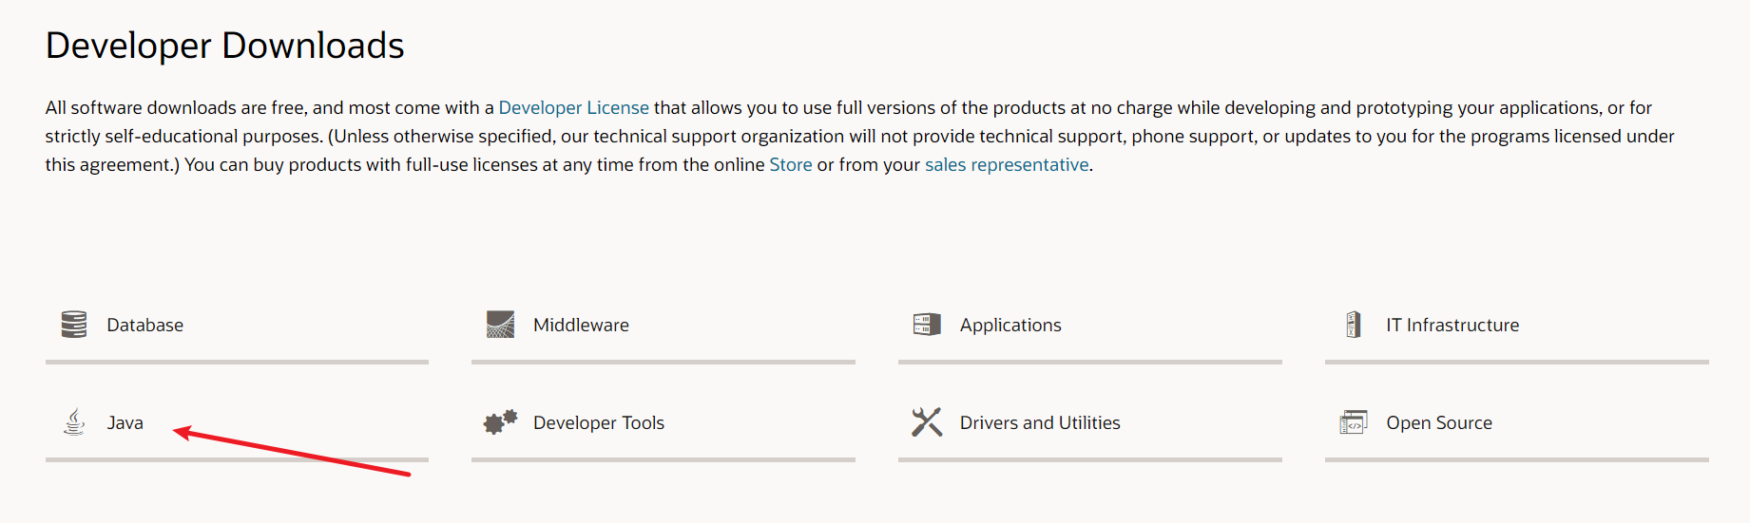
Task: Click the Open Source code window icon
Action: point(1353,421)
